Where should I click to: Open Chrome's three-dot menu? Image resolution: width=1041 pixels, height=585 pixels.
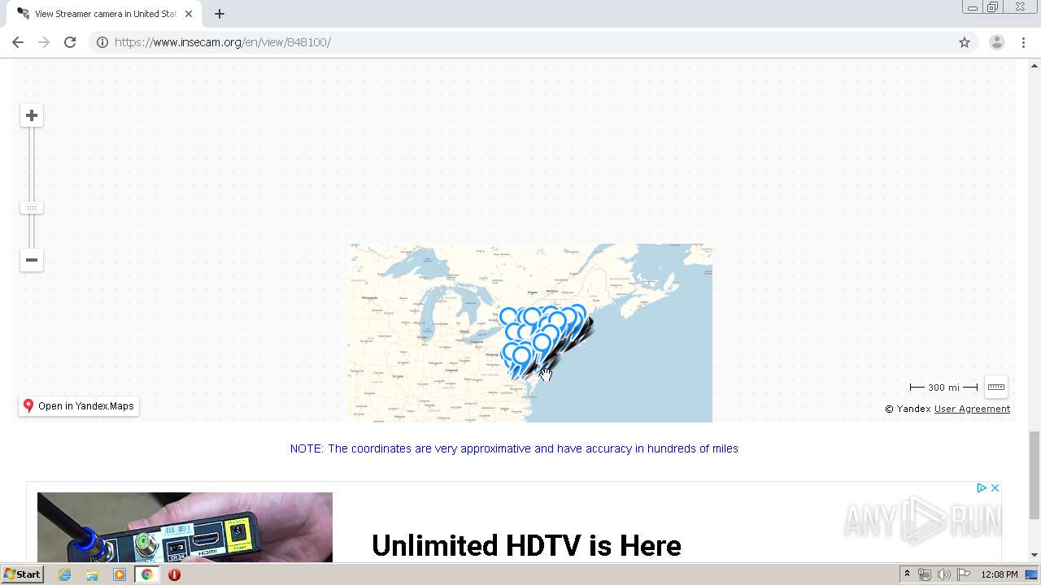tap(1023, 42)
